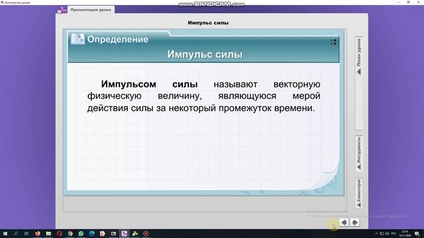The image size is (424, 238).
Task: Open File Explorer from the taskbar
Action: (x=48, y=233)
